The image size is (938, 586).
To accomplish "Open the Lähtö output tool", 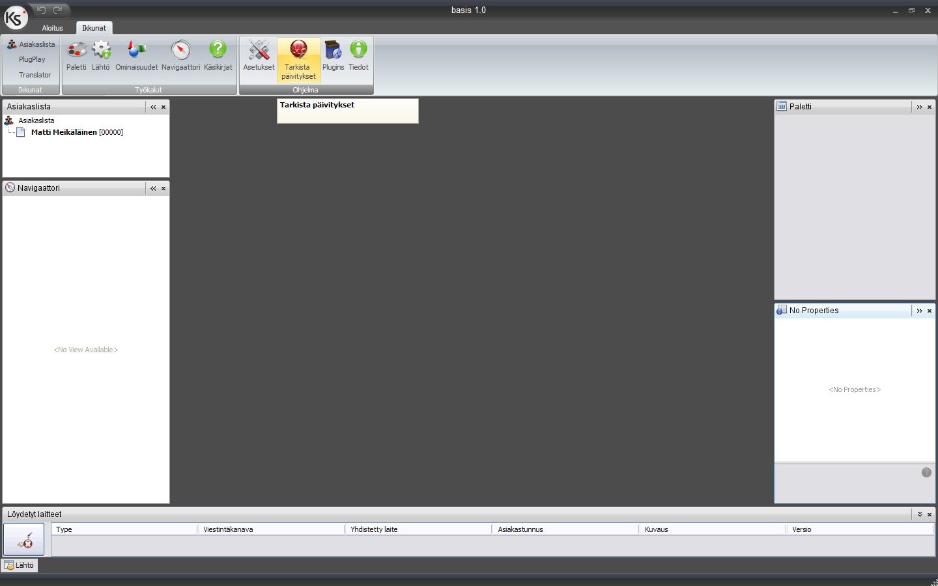I will (x=101, y=56).
